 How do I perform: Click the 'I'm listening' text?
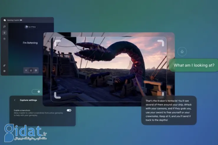click(x=30, y=43)
